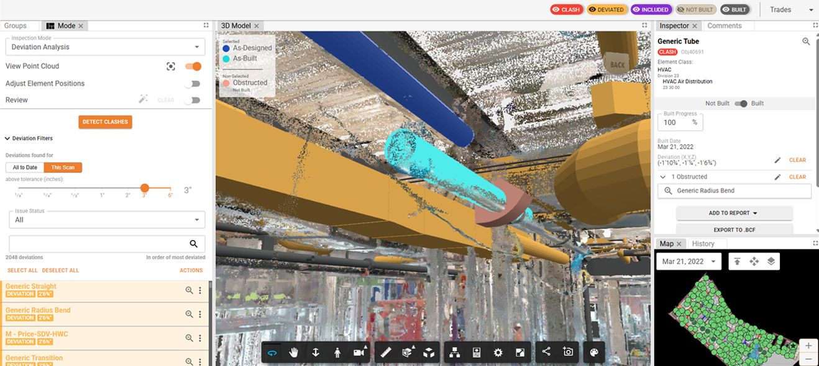Enable the Review switch

192,100
